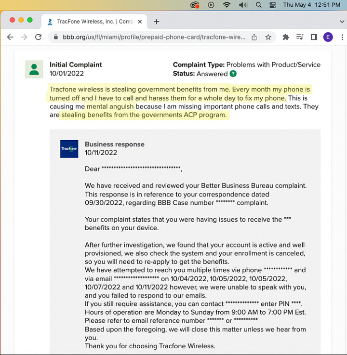The image size is (347, 355).
Task: Click 'Thank you for choosing Tracfone Wireless.'
Action: tap(150, 346)
